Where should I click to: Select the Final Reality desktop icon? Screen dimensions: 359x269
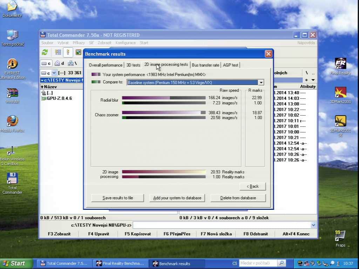click(340, 67)
